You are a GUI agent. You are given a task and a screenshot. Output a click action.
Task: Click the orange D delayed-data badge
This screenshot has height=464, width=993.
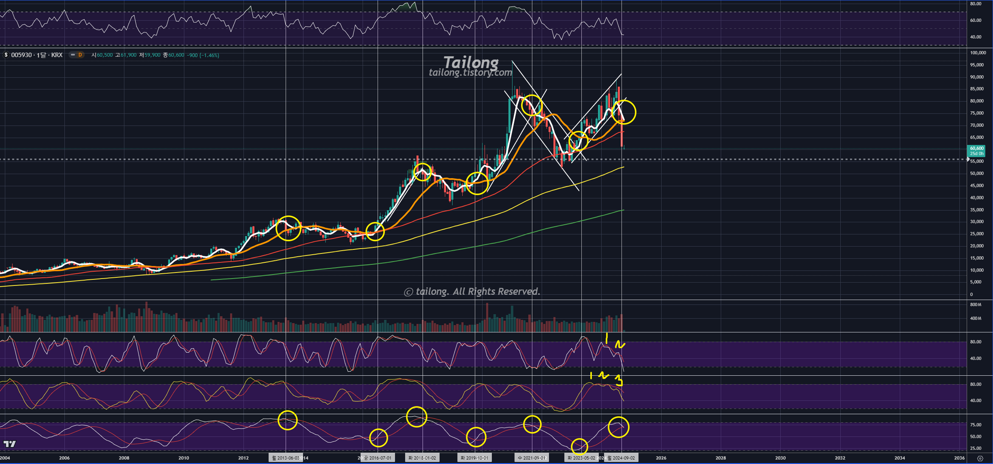pos(80,55)
